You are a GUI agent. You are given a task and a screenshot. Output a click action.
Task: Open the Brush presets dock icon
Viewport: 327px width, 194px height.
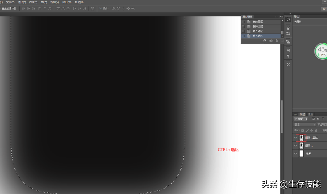(x=288, y=28)
